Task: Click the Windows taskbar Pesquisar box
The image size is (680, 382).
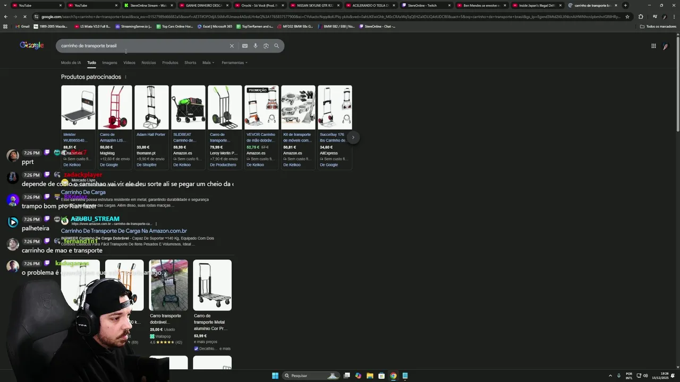Action: (x=311, y=376)
